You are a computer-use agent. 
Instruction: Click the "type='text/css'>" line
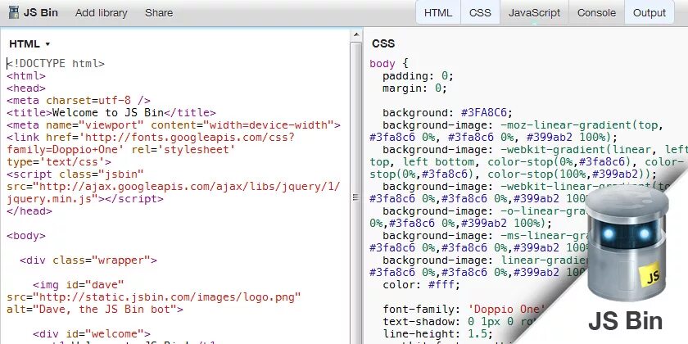[59, 162]
